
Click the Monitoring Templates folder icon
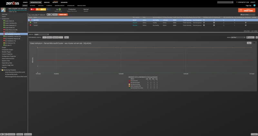[3, 70]
